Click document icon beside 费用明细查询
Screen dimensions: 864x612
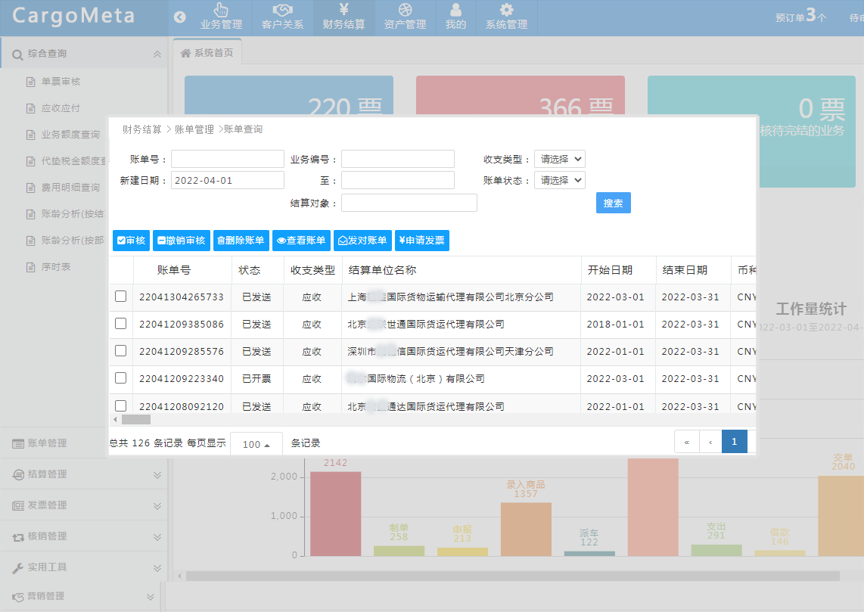(x=31, y=188)
